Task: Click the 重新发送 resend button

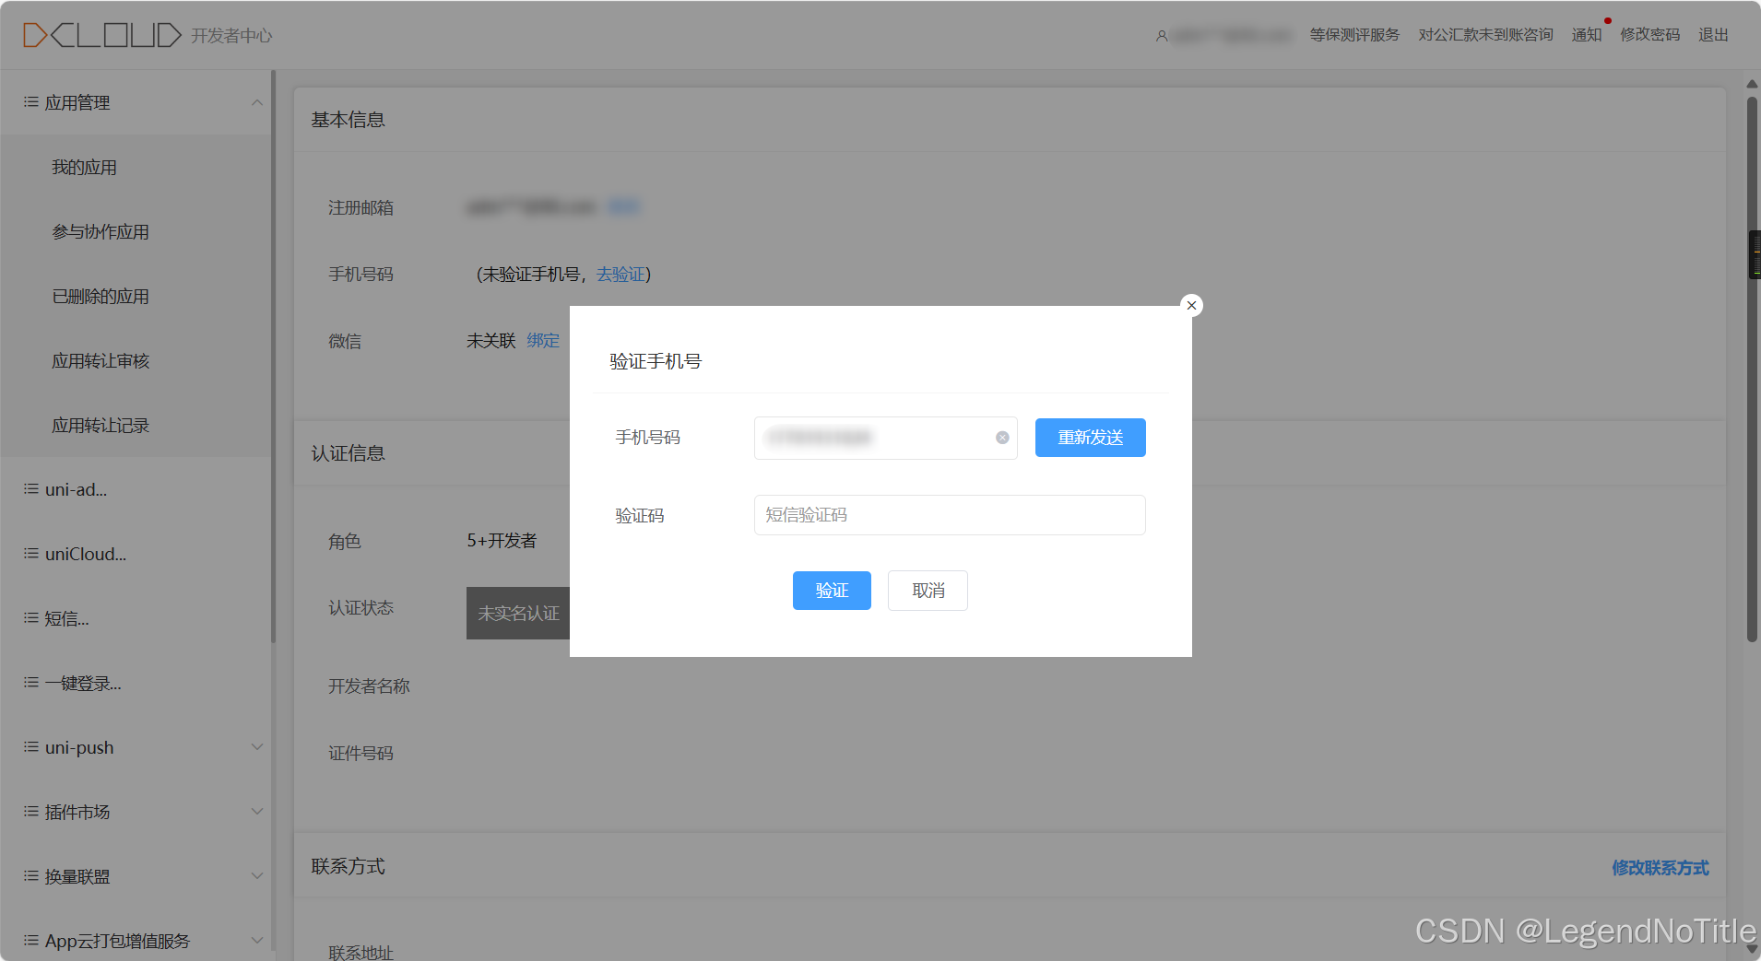Action: click(1089, 438)
